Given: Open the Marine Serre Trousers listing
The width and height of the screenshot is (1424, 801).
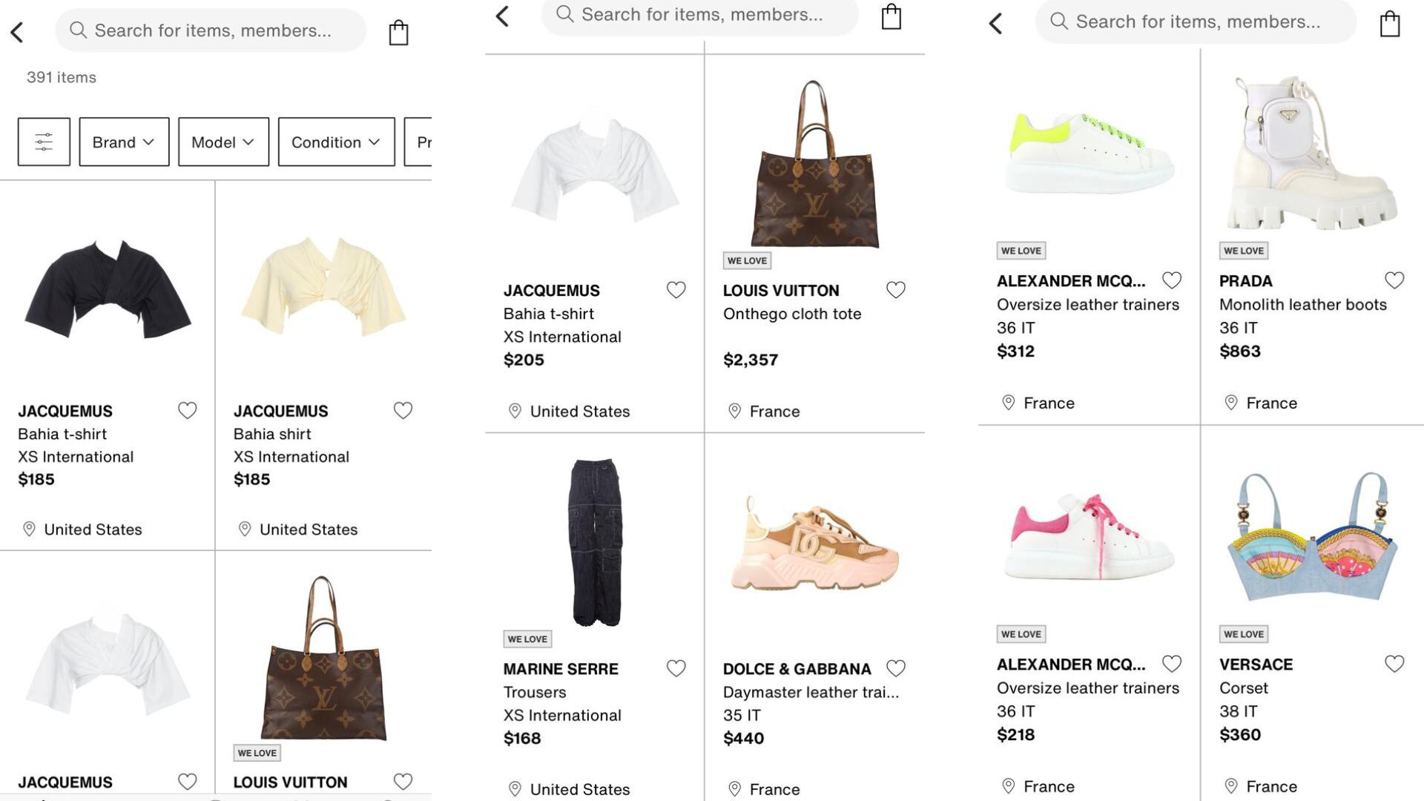Looking at the screenshot, I should [x=534, y=692].
